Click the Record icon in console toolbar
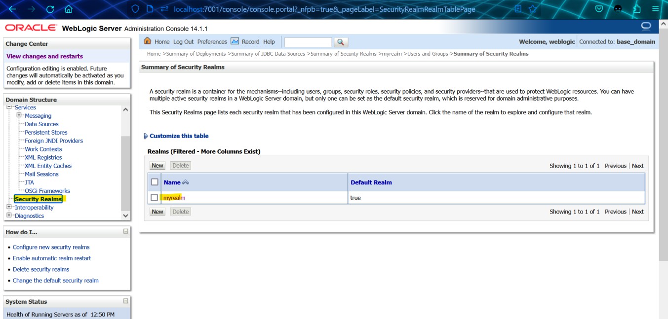668x319 pixels. click(x=235, y=41)
